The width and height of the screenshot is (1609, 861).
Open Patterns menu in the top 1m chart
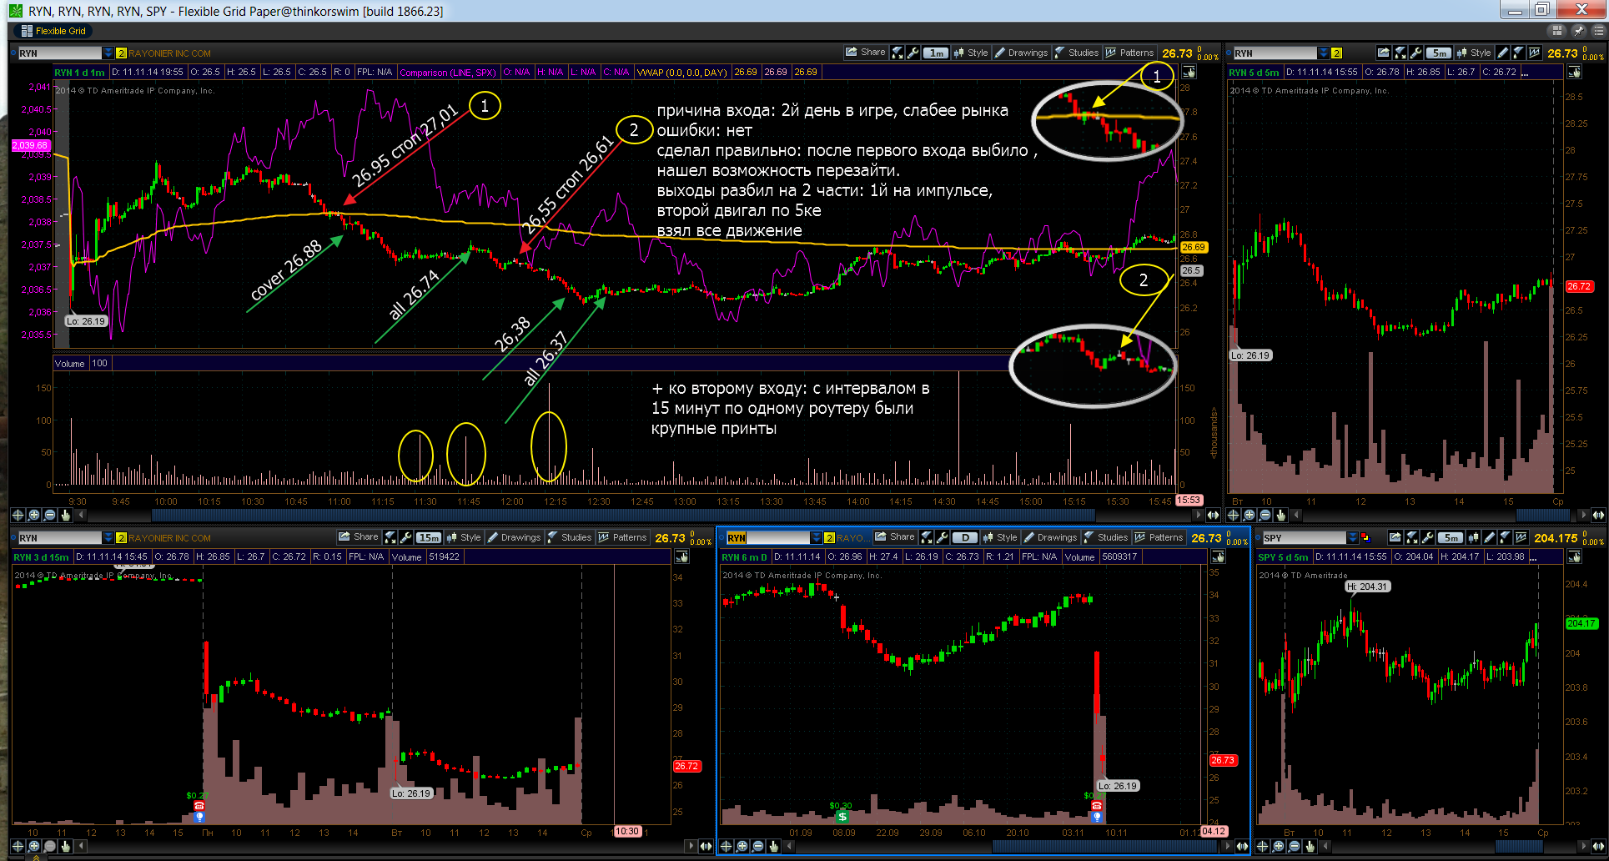pyautogui.click(x=1130, y=52)
